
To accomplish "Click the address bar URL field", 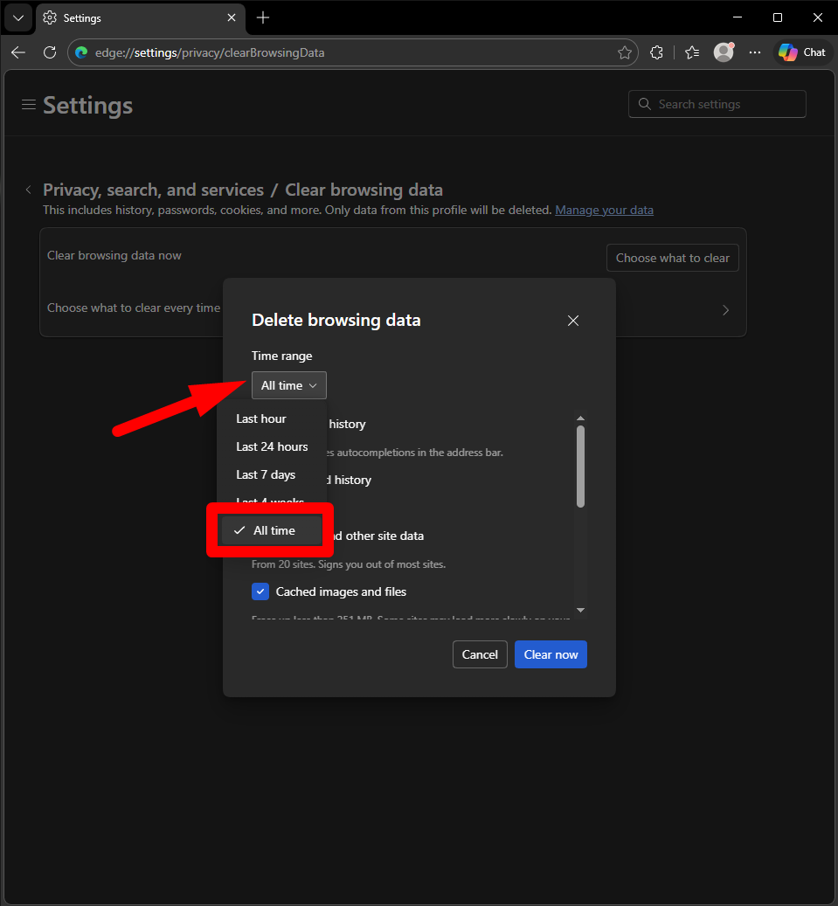I will click(352, 52).
